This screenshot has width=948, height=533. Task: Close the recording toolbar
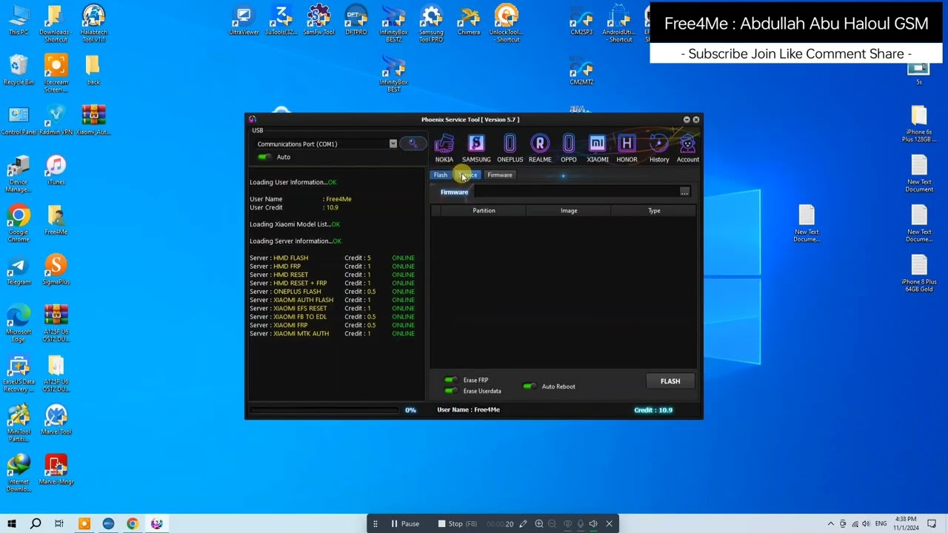coord(610,524)
